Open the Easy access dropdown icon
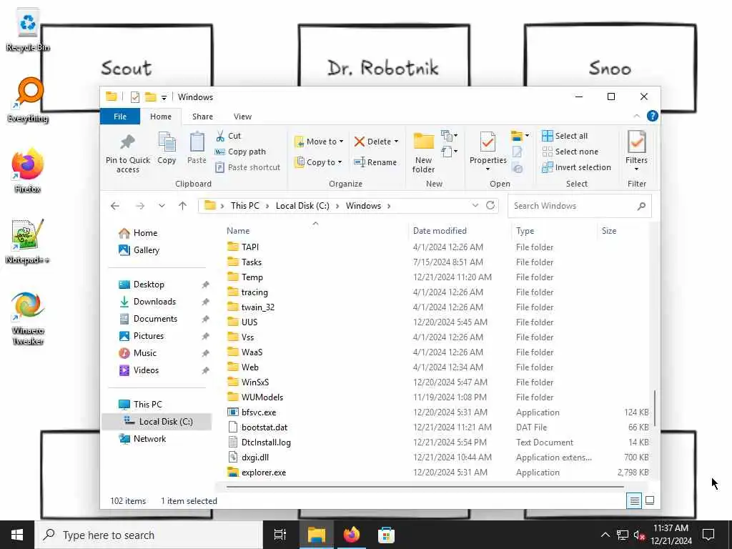732x549 pixels. pyautogui.click(x=449, y=152)
